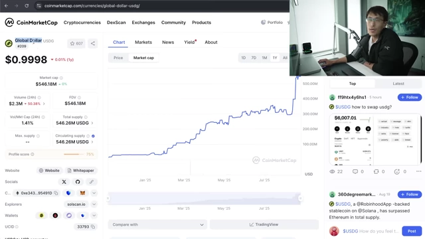Screen dimensions: 425x239
Task: Open the GitHub social link icon
Action: 78,182
